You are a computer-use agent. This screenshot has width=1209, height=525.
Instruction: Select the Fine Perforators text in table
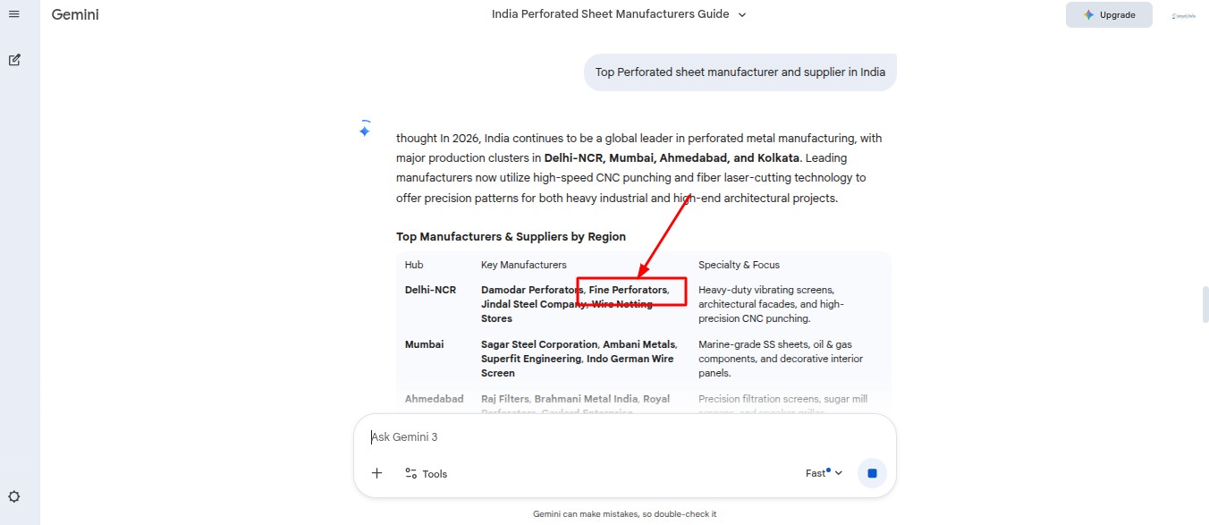(628, 290)
